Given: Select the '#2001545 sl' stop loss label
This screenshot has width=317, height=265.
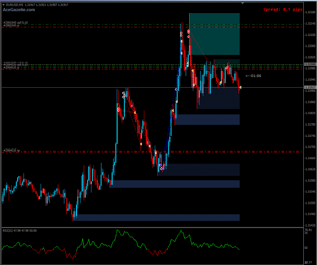Looking at the screenshot, I should coord(11,25).
